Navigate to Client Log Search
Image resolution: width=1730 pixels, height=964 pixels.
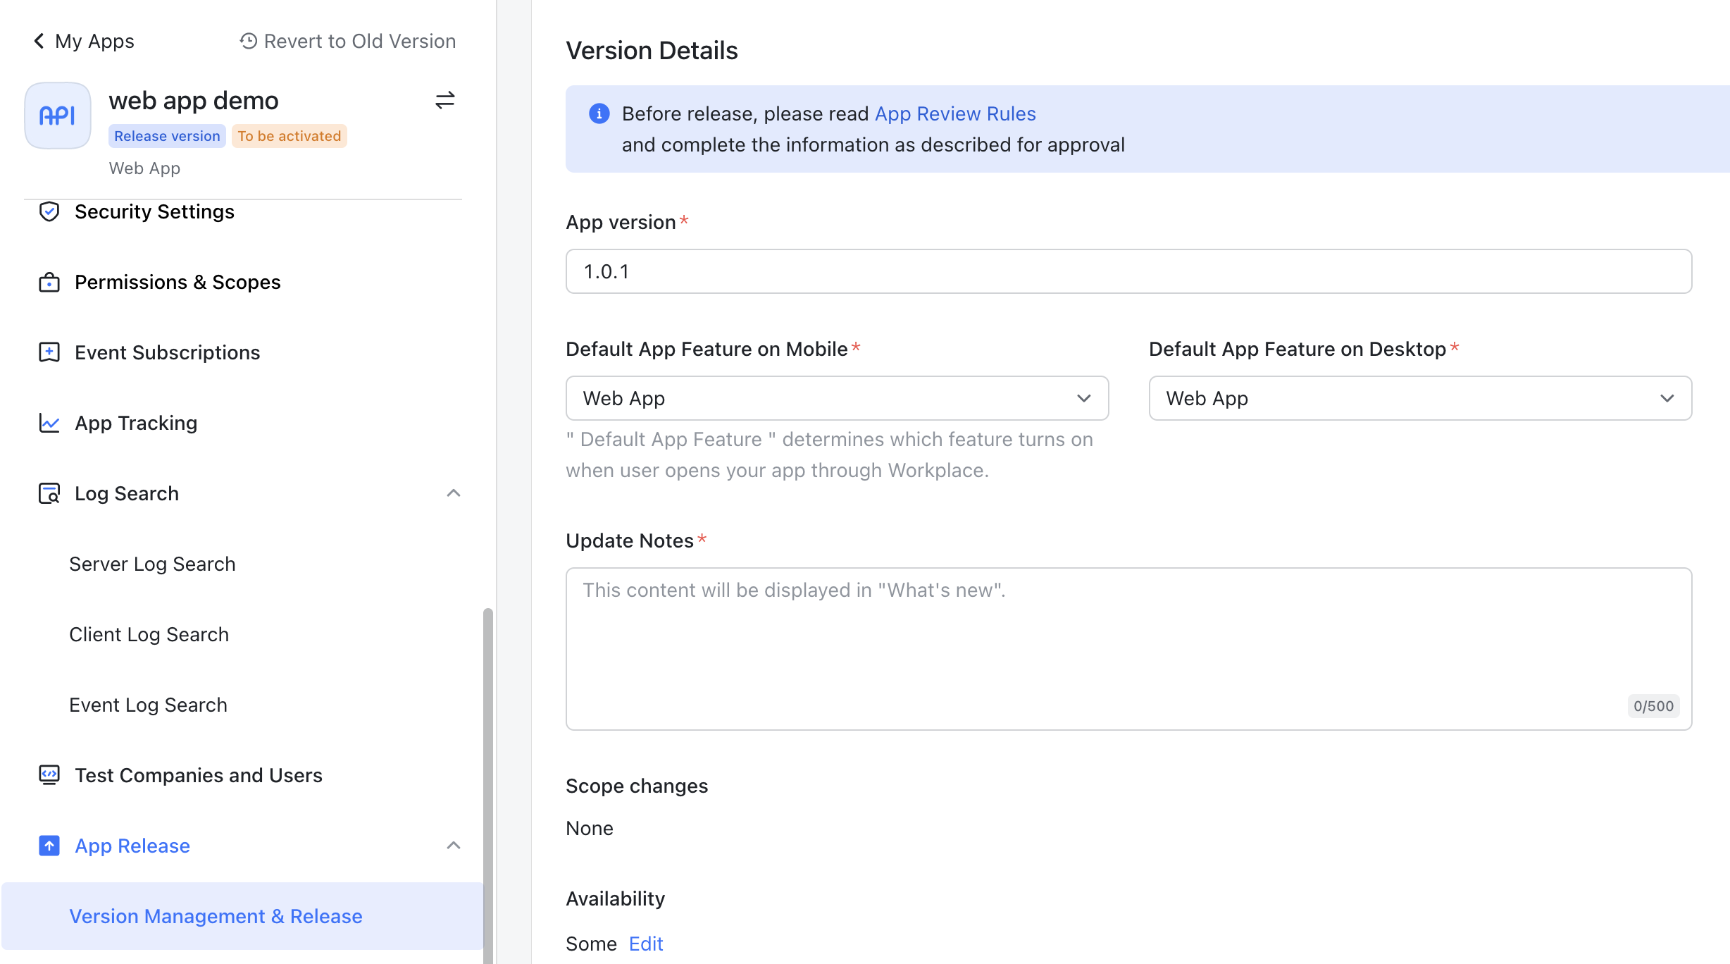click(x=149, y=634)
